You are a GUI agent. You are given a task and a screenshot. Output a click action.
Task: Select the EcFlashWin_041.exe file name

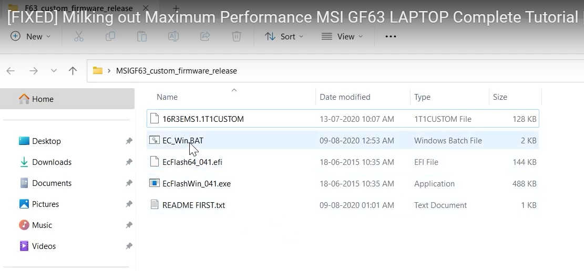click(196, 183)
